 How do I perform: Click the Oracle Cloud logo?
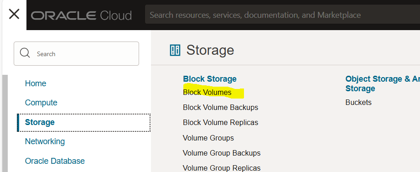point(82,15)
